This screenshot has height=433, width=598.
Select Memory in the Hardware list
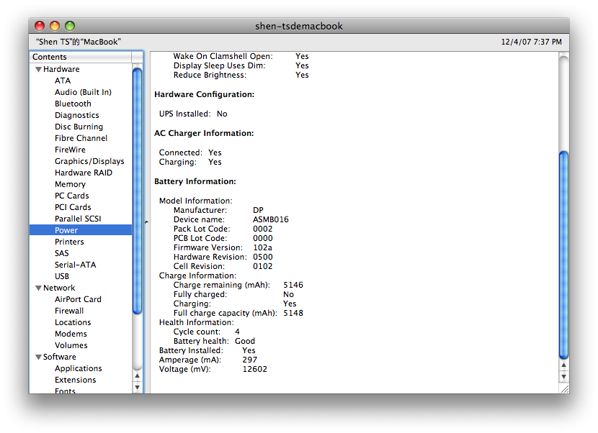click(70, 184)
